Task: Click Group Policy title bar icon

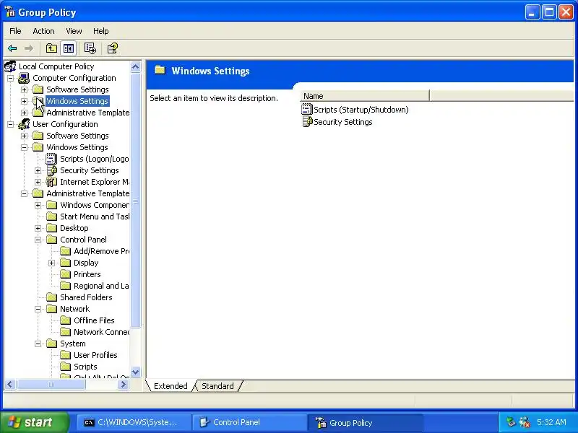Action: click(x=10, y=12)
